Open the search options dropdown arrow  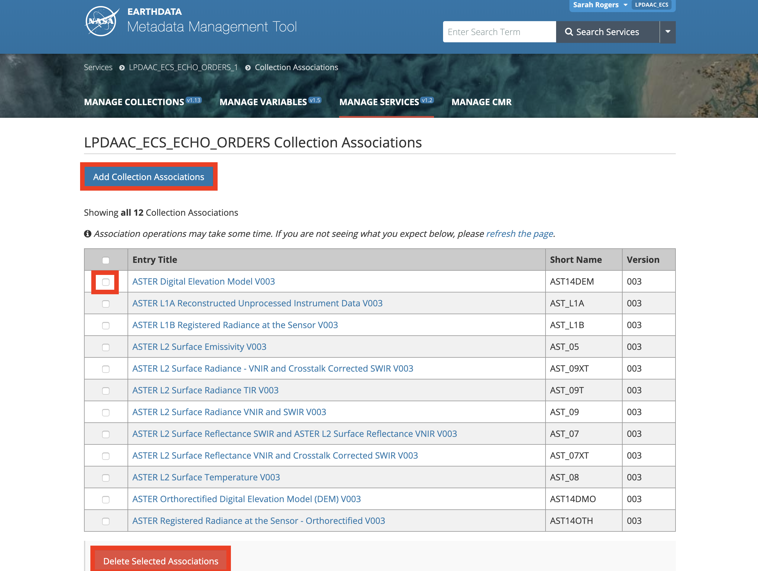point(668,32)
